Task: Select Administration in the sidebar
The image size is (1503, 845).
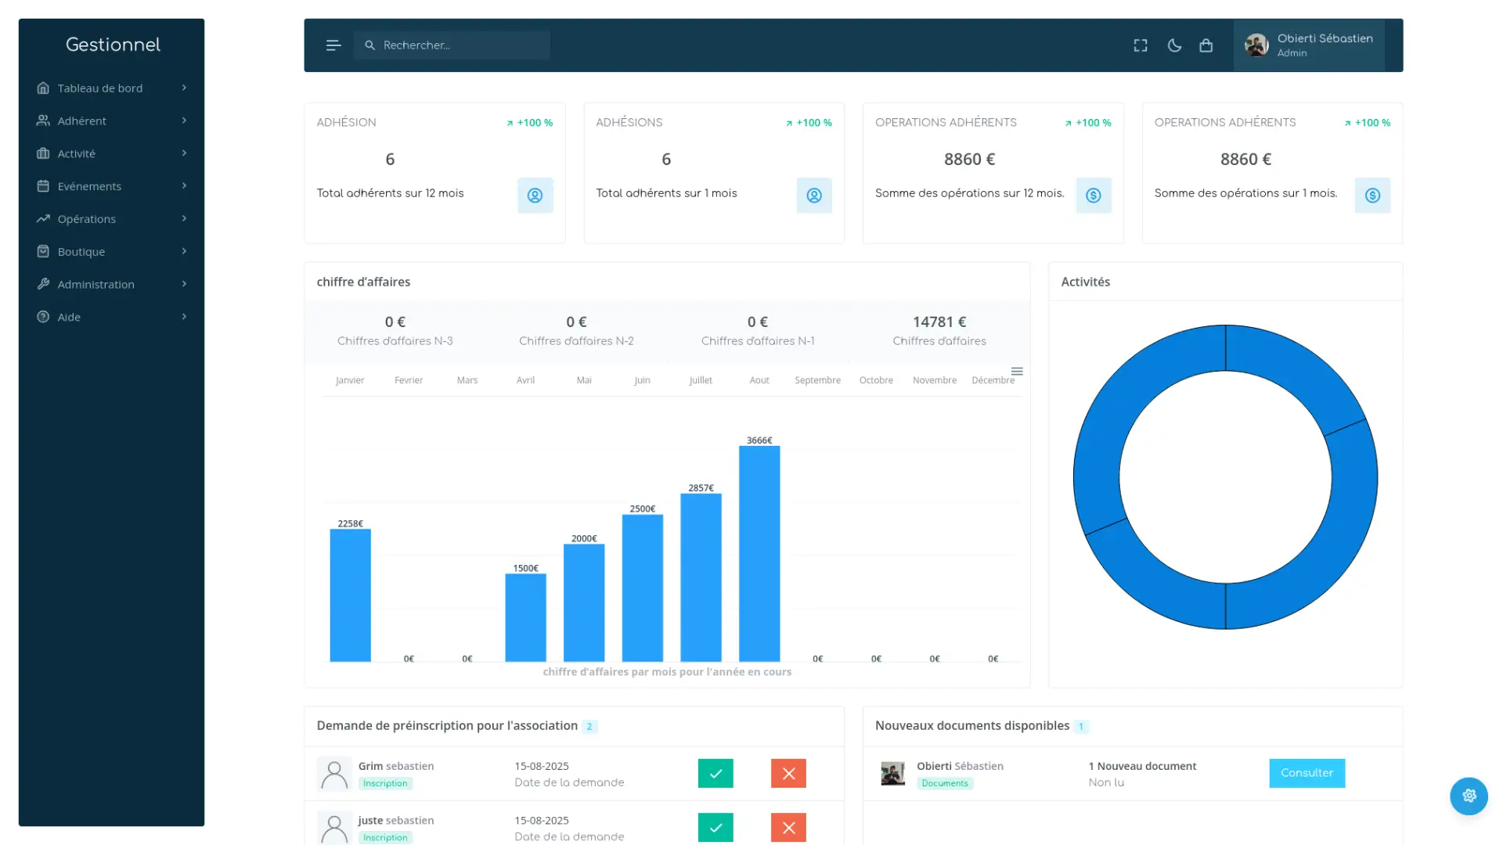Action: pyautogui.click(x=96, y=284)
